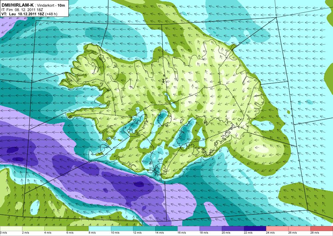Image resolution: width=333 pixels, height=236 pixels.
Task: Pick the legend swatch between 4 and 6 m/s
Action: tap(55, 229)
